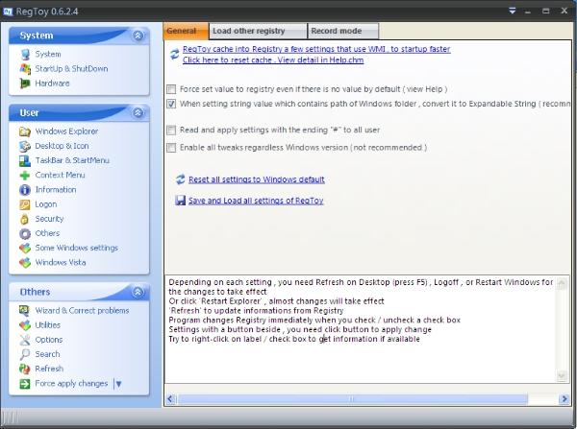
Task: Click the Logon key icon
Action: (25, 204)
